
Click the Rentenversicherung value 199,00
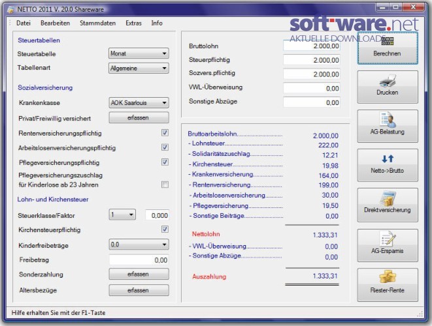point(328,185)
